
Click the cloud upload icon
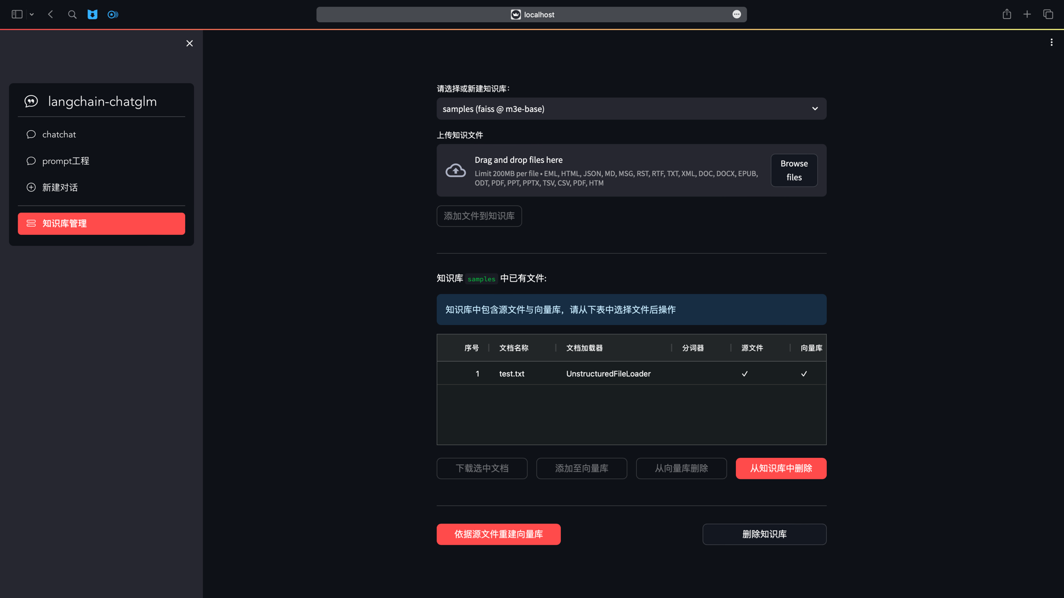pos(456,171)
